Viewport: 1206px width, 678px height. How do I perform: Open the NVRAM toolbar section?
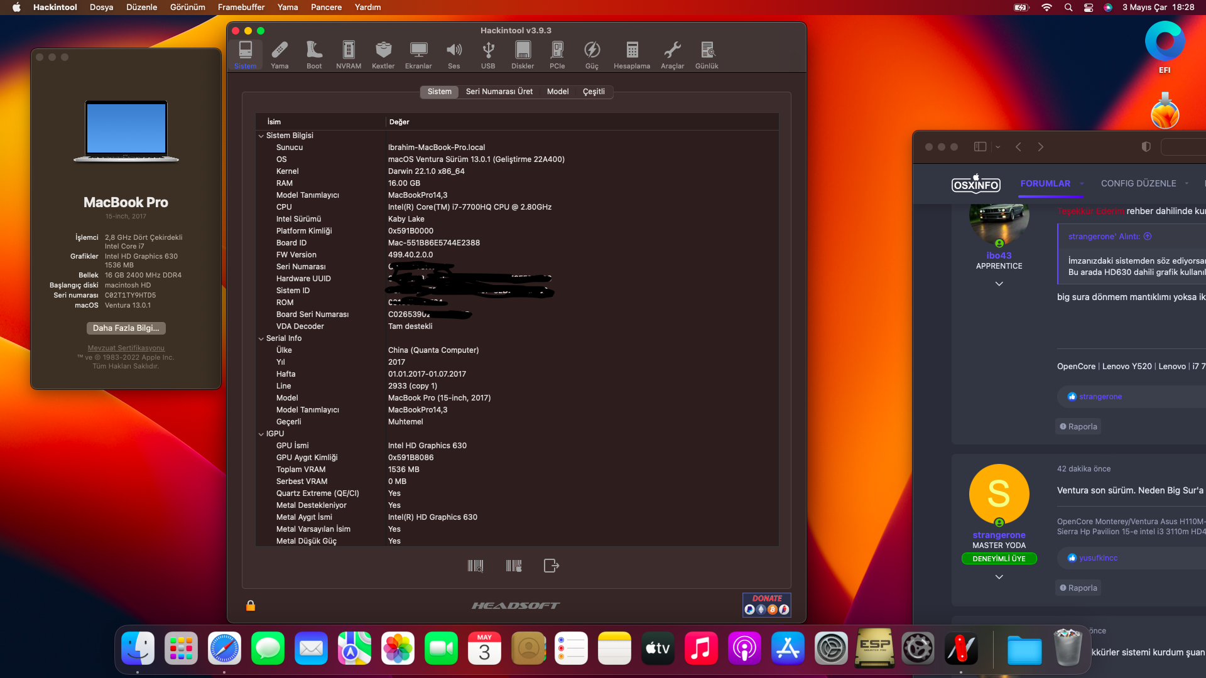[348, 55]
